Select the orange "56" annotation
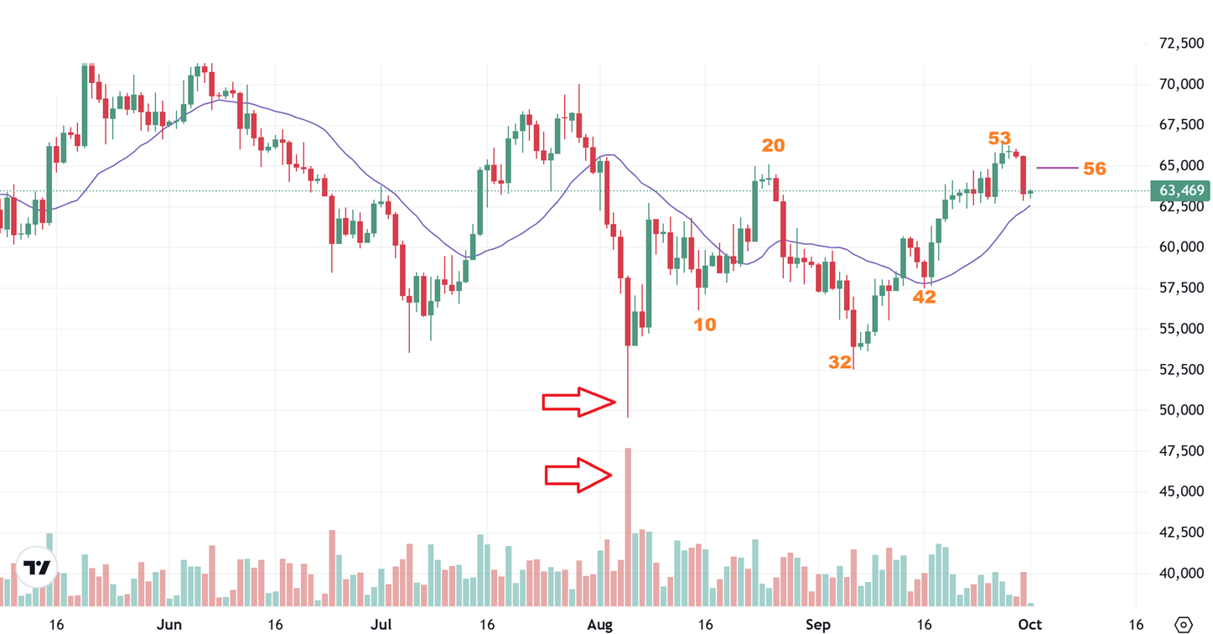This screenshot has width=1213, height=634. pyautogui.click(x=1094, y=169)
